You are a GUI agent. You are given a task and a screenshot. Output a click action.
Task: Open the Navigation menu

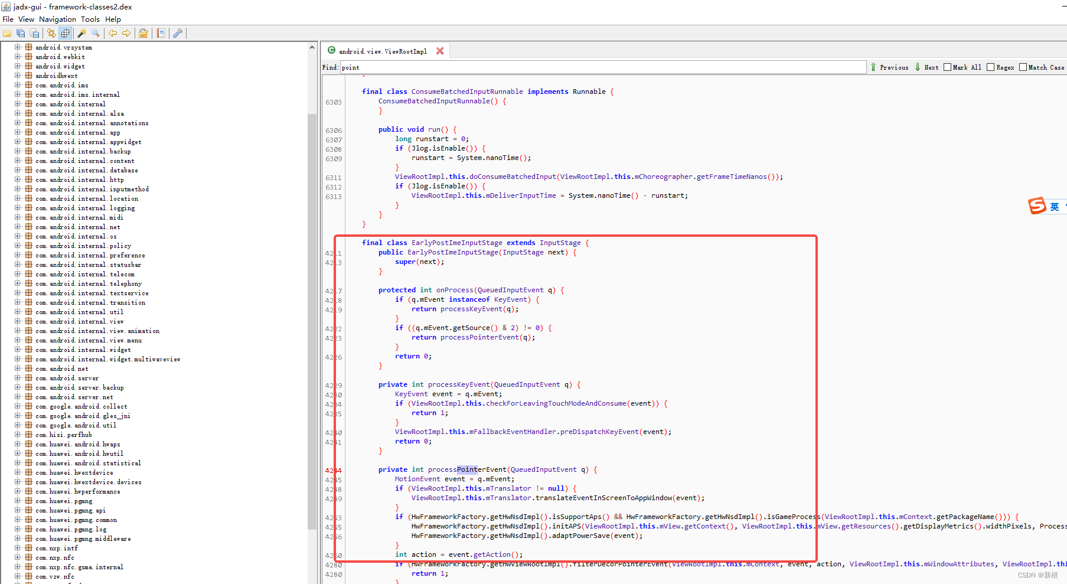57,19
